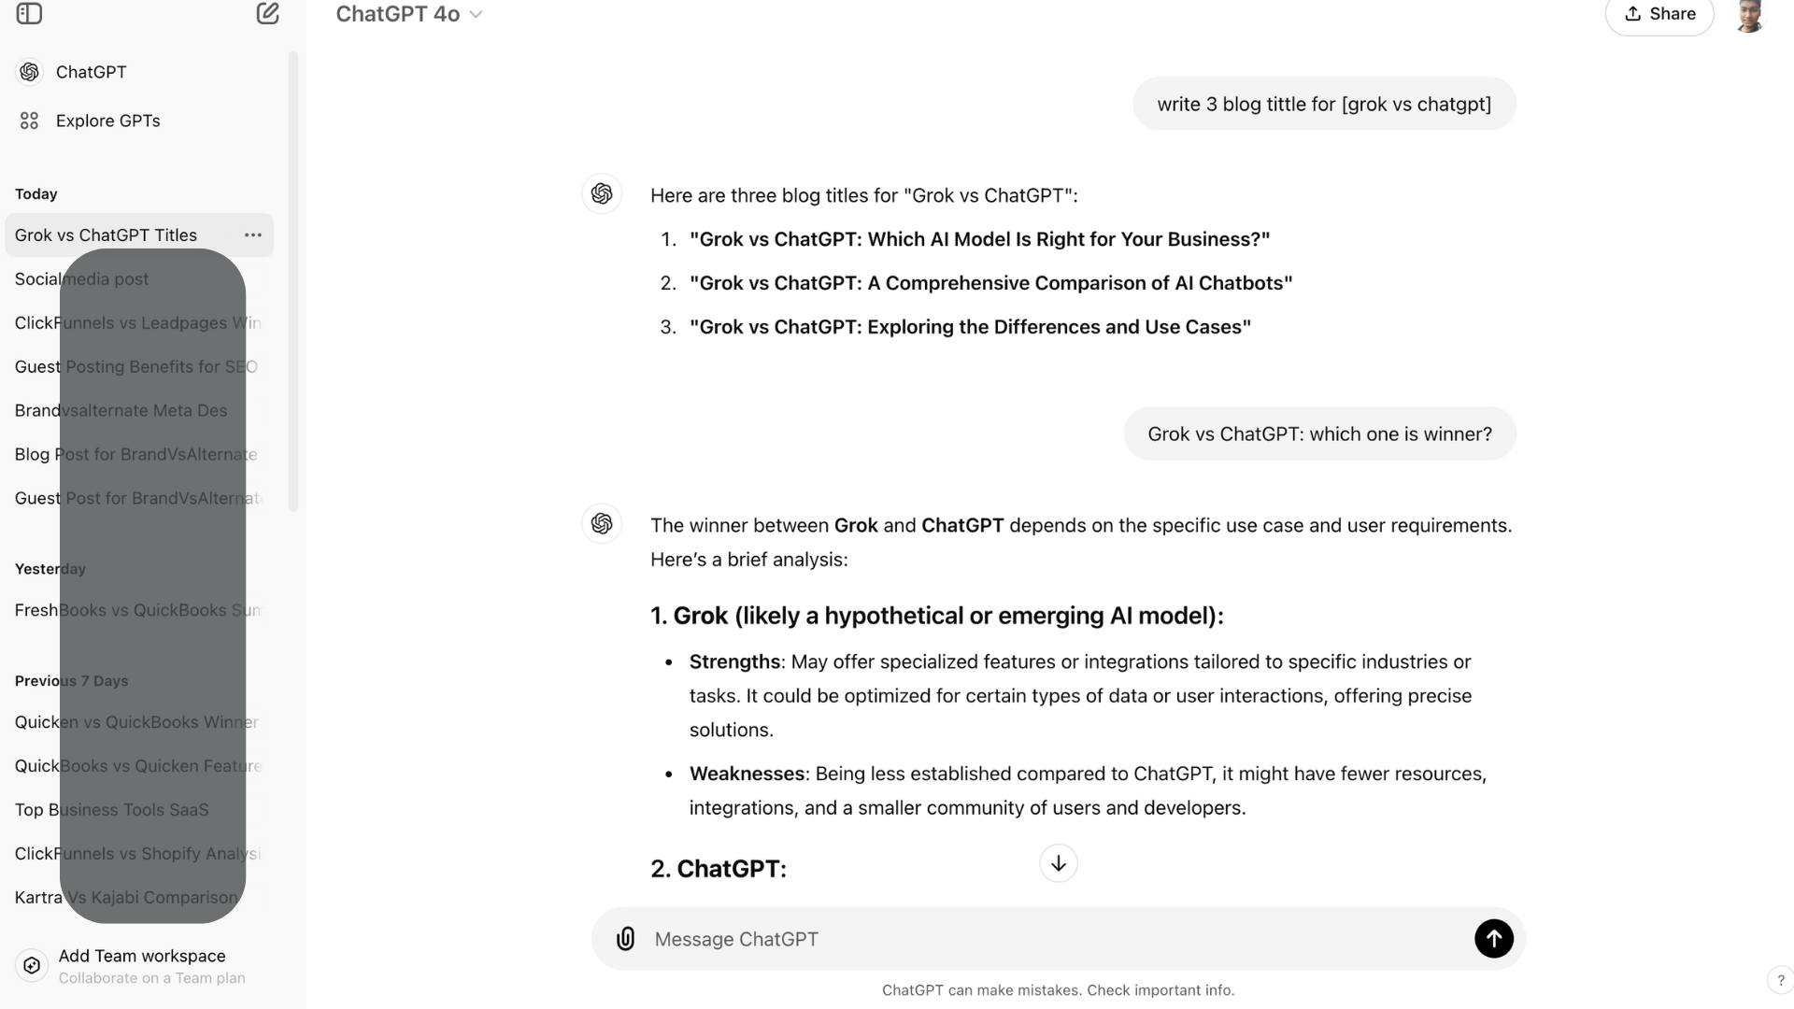Viewport: 1794px width, 1009px height.
Task: Select the Explore GPTs menu item
Action: coord(108,120)
